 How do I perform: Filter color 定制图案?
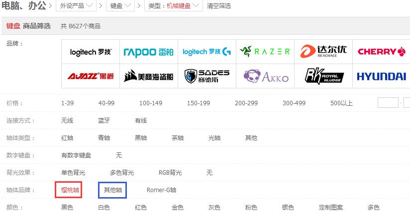pyautogui.click(x=331, y=208)
